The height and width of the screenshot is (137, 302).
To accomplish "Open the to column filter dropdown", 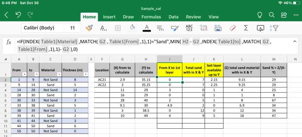I will click(x=37, y=75).
